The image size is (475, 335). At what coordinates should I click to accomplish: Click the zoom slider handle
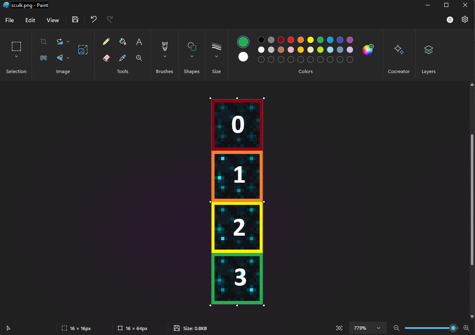453,328
